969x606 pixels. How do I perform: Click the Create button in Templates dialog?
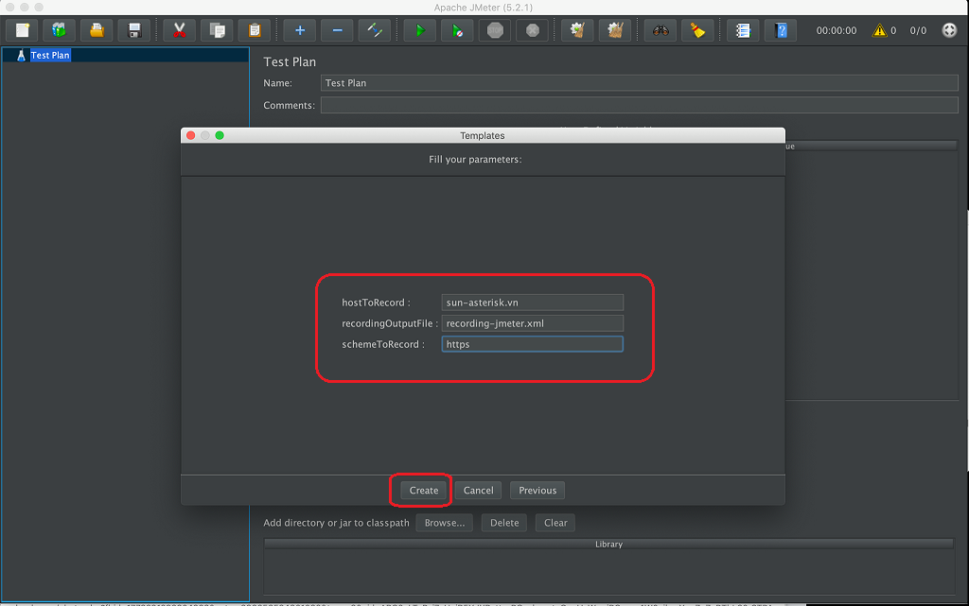(423, 490)
